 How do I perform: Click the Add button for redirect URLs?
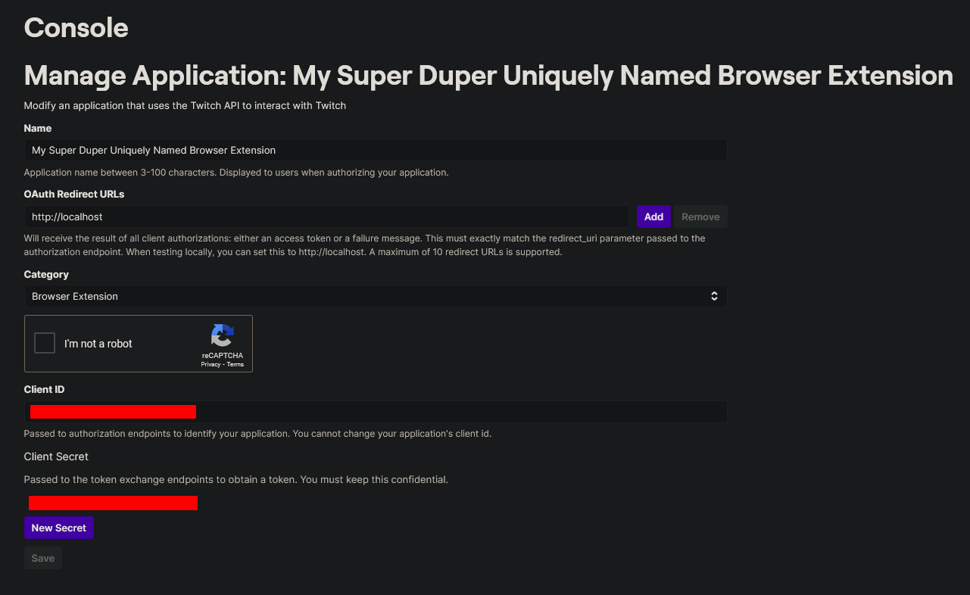tap(653, 217)
